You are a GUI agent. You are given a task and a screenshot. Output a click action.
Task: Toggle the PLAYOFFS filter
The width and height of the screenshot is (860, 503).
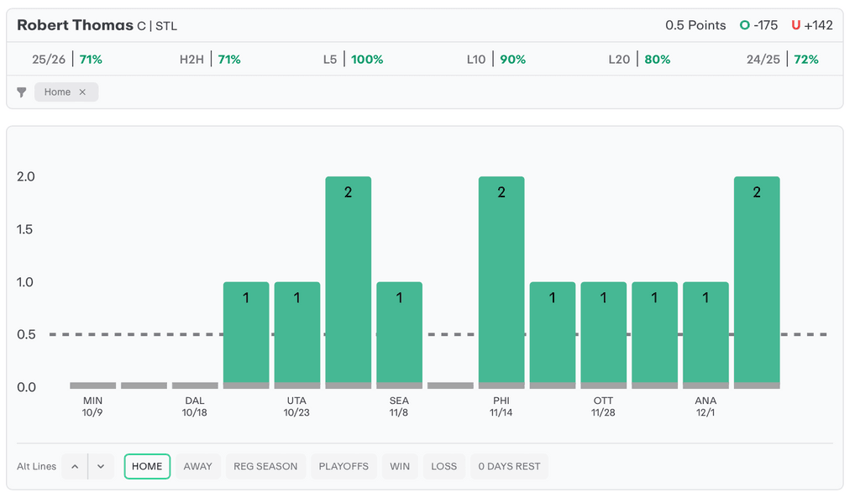pyautogui.click(x=343, y=467)
